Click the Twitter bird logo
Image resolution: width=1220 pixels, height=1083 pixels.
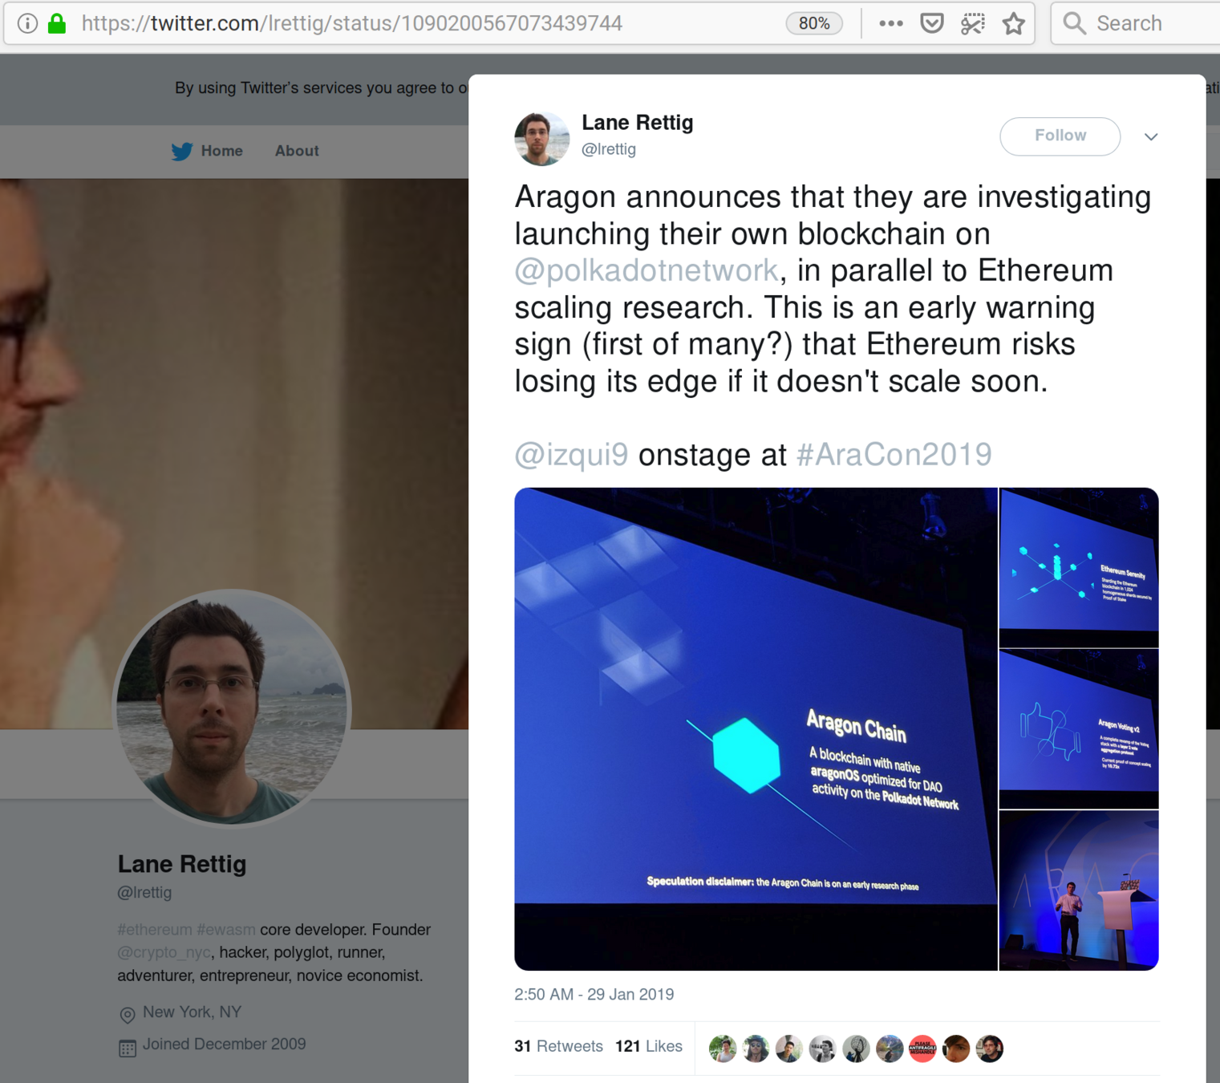(x=182, y=151)
